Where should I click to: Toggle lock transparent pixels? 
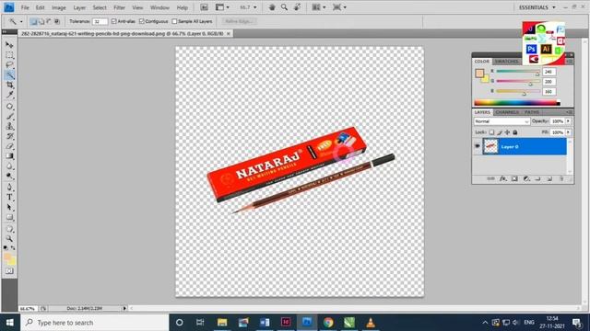coord(491,132)
